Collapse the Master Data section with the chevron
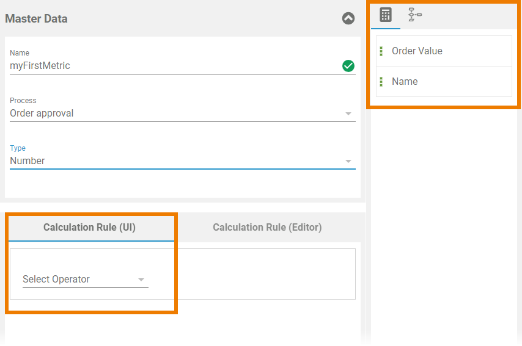522x346 pixels. (348, 18)
